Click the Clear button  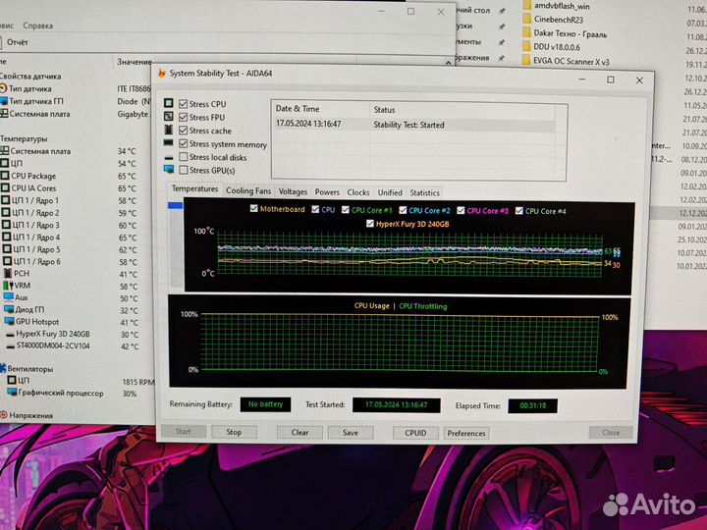pyautogui.click(x=299, y=432)
